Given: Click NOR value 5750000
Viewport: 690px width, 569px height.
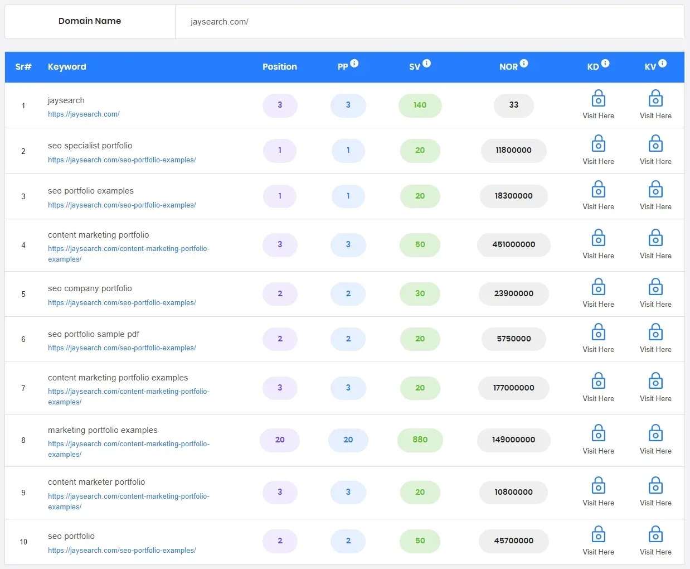Looking at the screenshot, I should (514, 339).
